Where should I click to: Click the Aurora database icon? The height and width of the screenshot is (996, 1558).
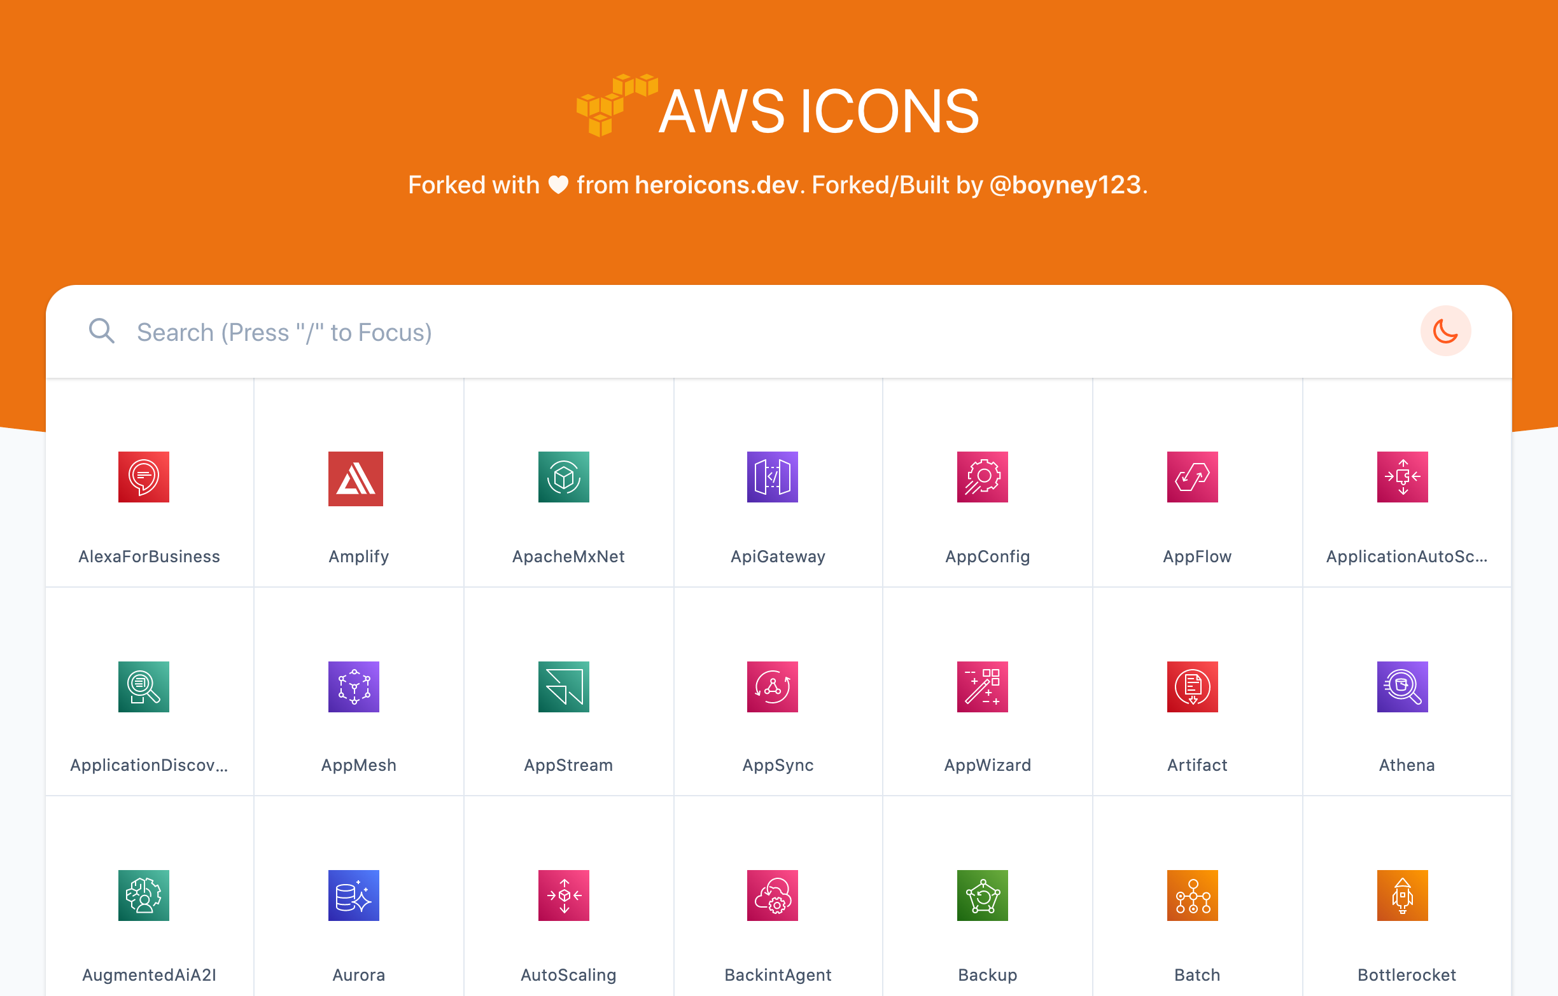(x=354, y=896)
